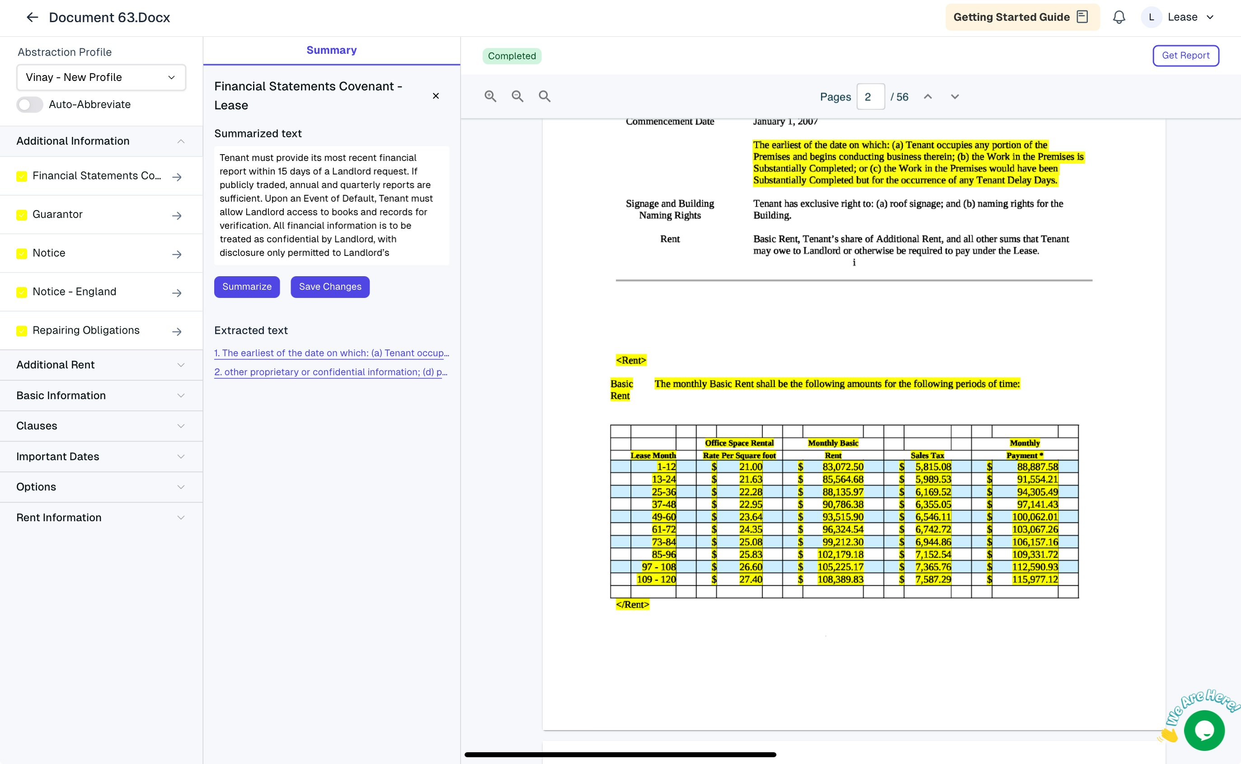Open the Vinay - New Profile dropdown
Image resolution: width=1241 pixels, height=764 pixels.
coord(101,77)
